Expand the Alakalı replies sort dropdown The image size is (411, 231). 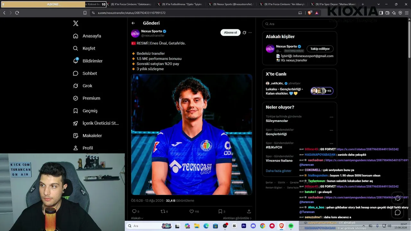tap(137, 218)
